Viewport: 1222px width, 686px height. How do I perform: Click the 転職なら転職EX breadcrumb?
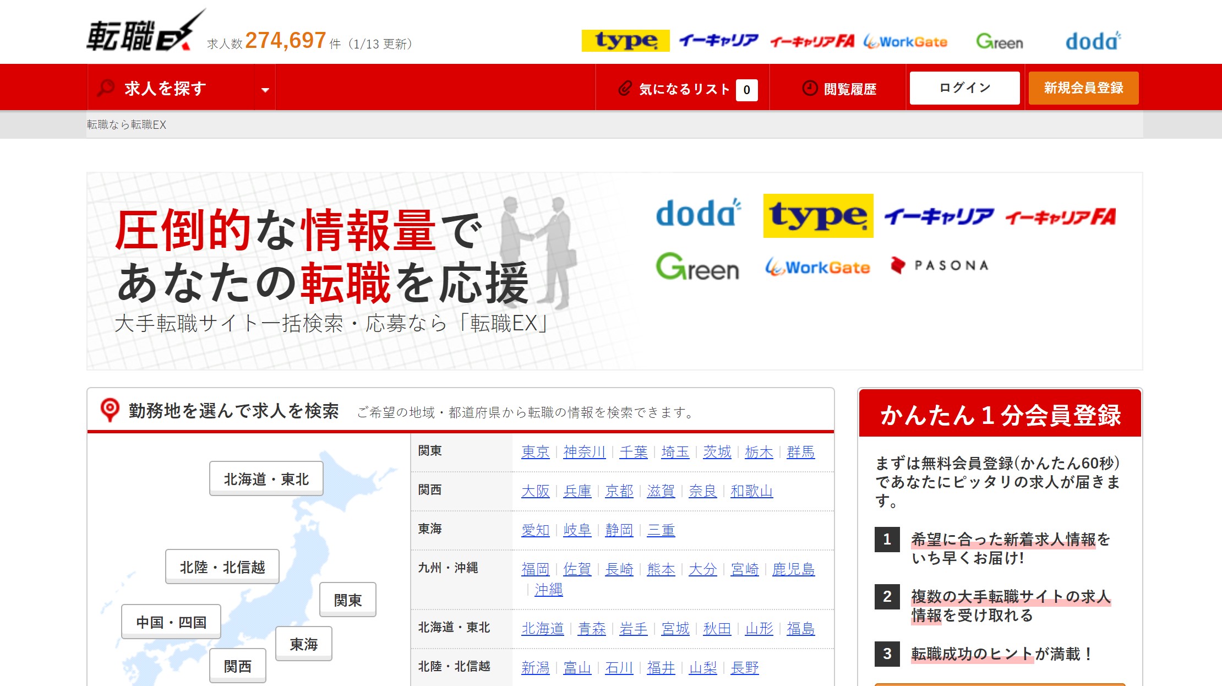click(127, 125)
